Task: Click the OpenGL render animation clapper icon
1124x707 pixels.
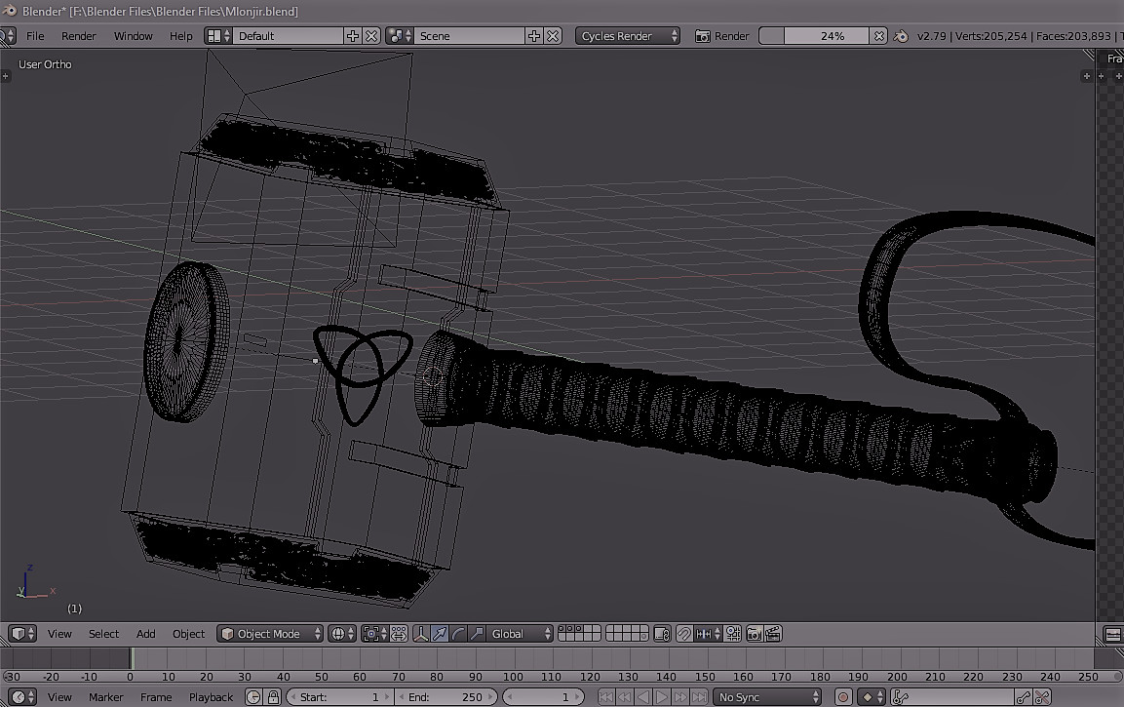Action: pos(773,634)
